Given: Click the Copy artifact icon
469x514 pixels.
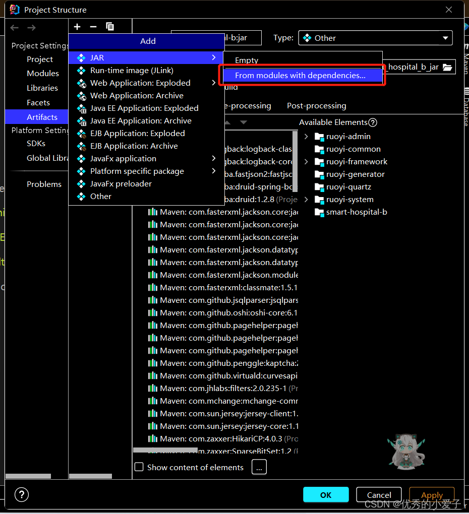Looking at the screenshot, I should coord(110,27).
